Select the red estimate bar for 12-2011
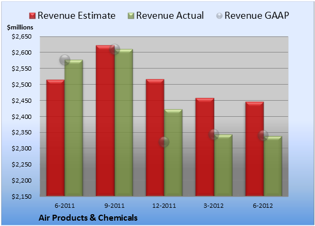 [x=155, y=138]
